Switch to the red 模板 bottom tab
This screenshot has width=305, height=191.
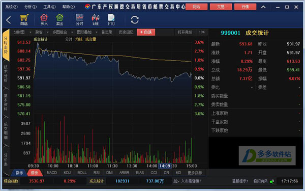pyautogui.click(x=35, y=173)
